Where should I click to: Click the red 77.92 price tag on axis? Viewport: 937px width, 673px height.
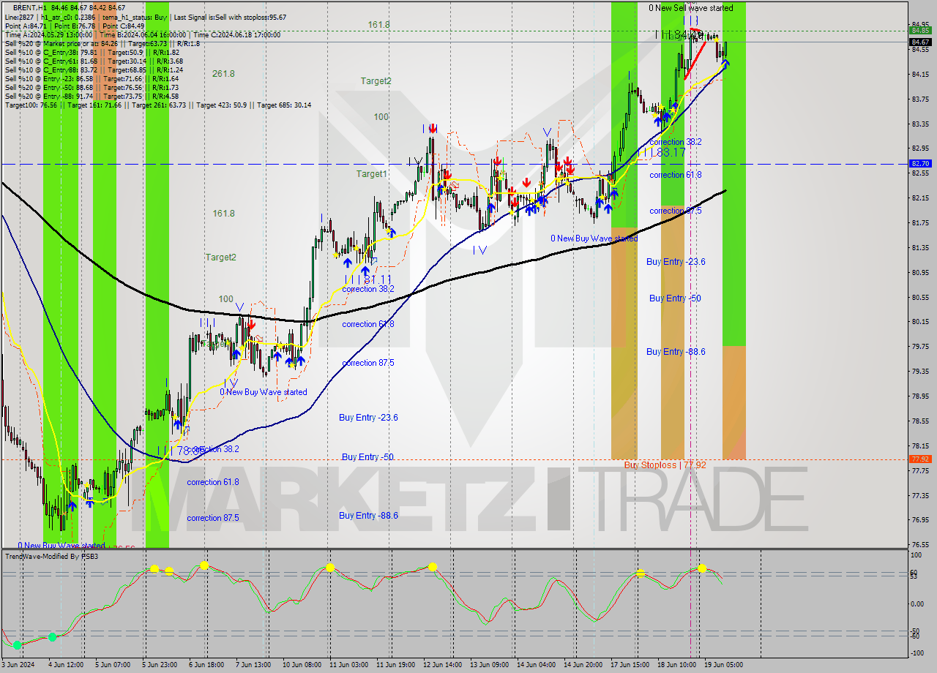(x=920, y=459)
